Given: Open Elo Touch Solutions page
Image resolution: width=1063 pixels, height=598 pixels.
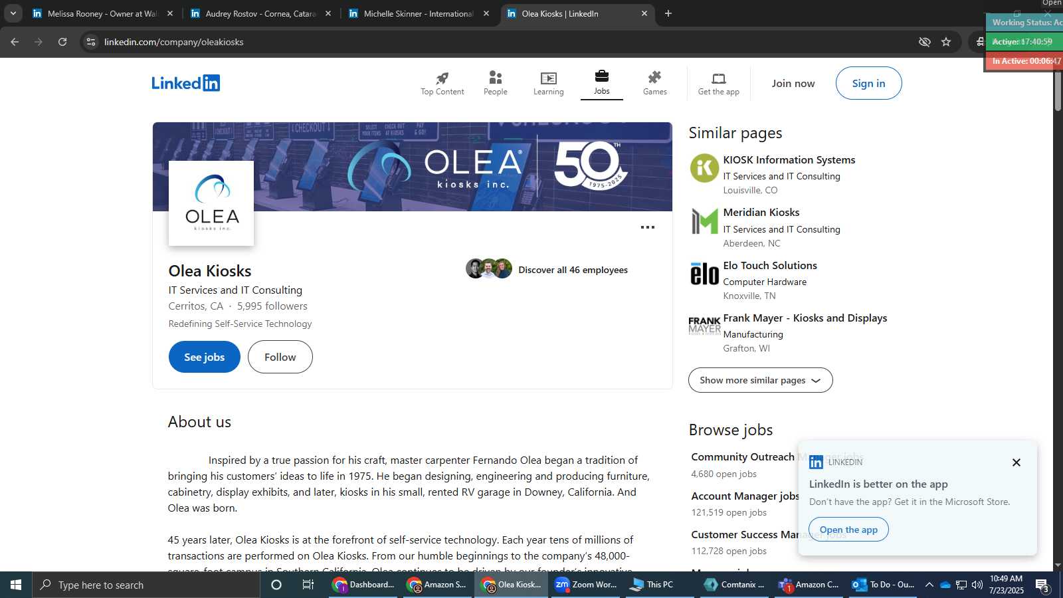Looking at the screenshot, I should pos(770,266).
